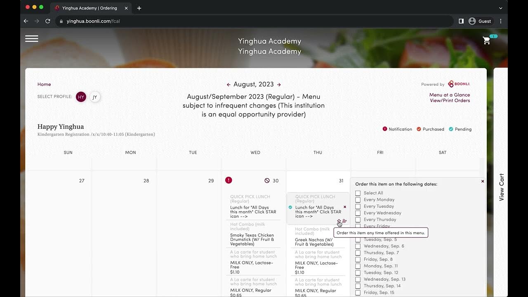Screen dimensions: 528x297
Task: Go to next month arrow
Action: point(279,85)
